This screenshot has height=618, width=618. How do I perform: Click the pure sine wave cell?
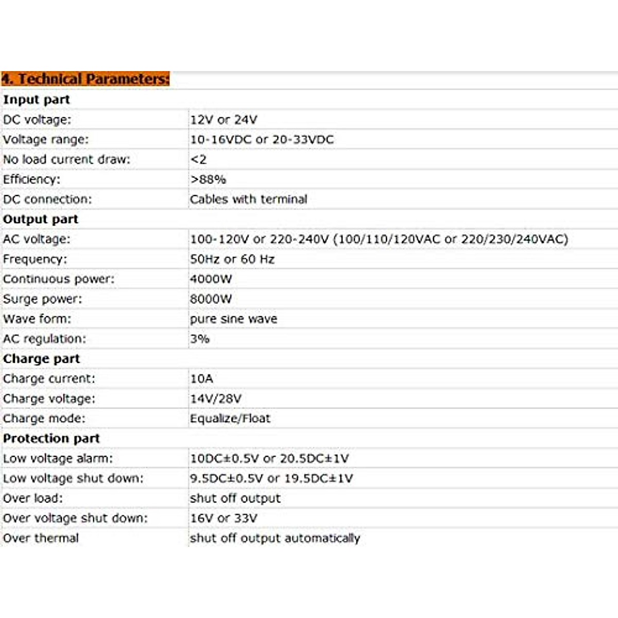tap(233, 319)
